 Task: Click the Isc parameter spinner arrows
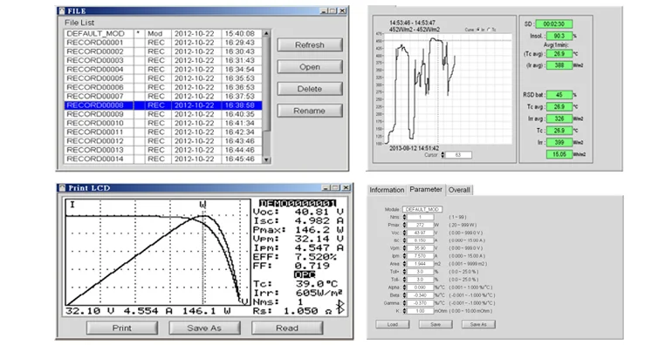tap(404, 240)
